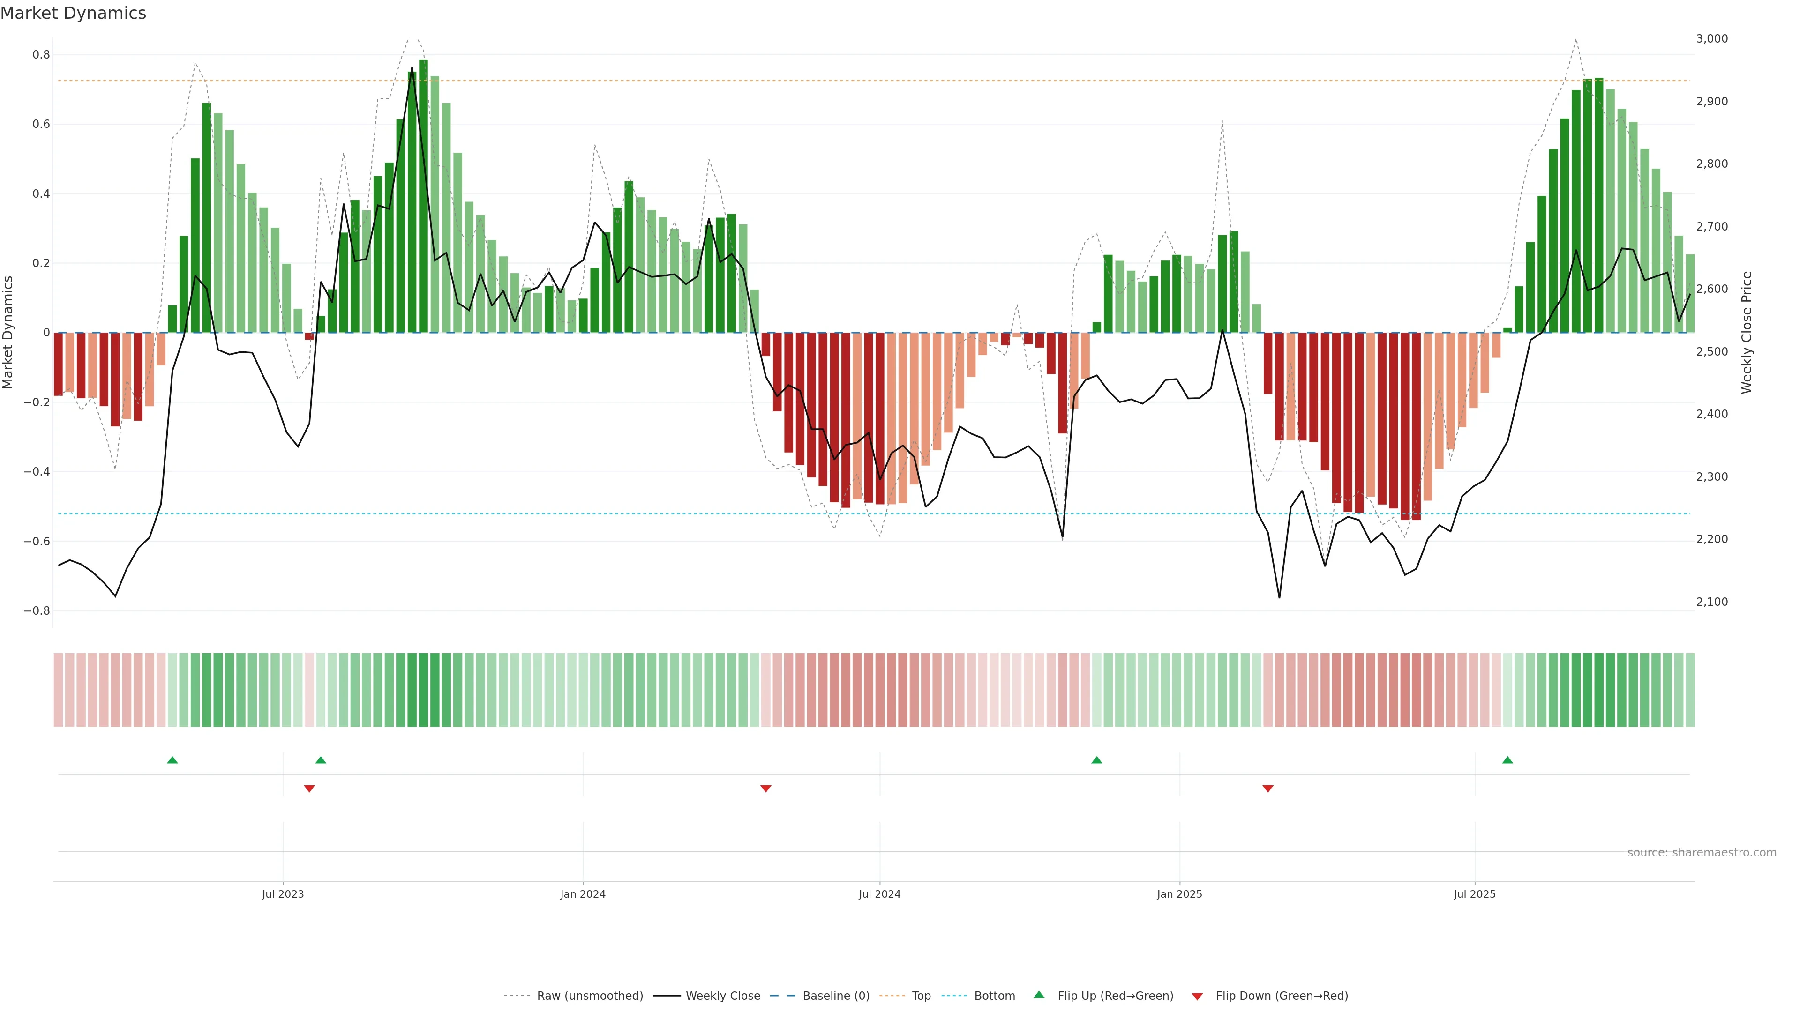
Task: Click the source: sharemaestro.com text
Action: (x=1702, y=852)
